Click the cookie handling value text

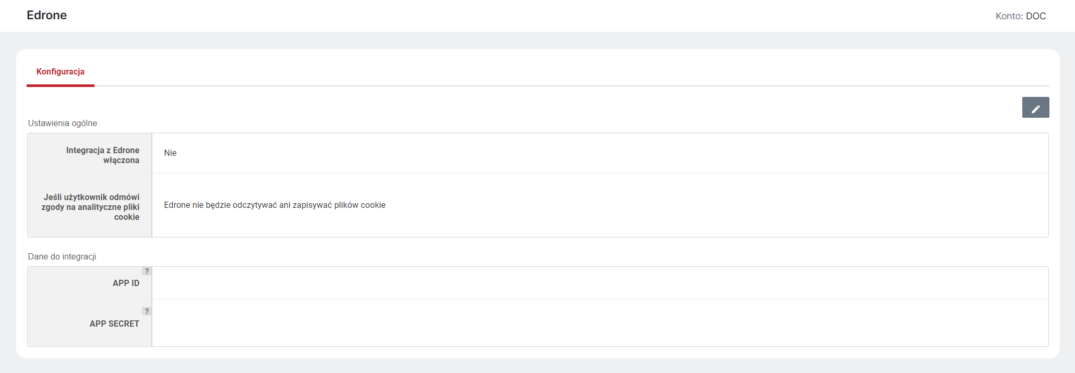pyautogui.click(x=274, y=205)
